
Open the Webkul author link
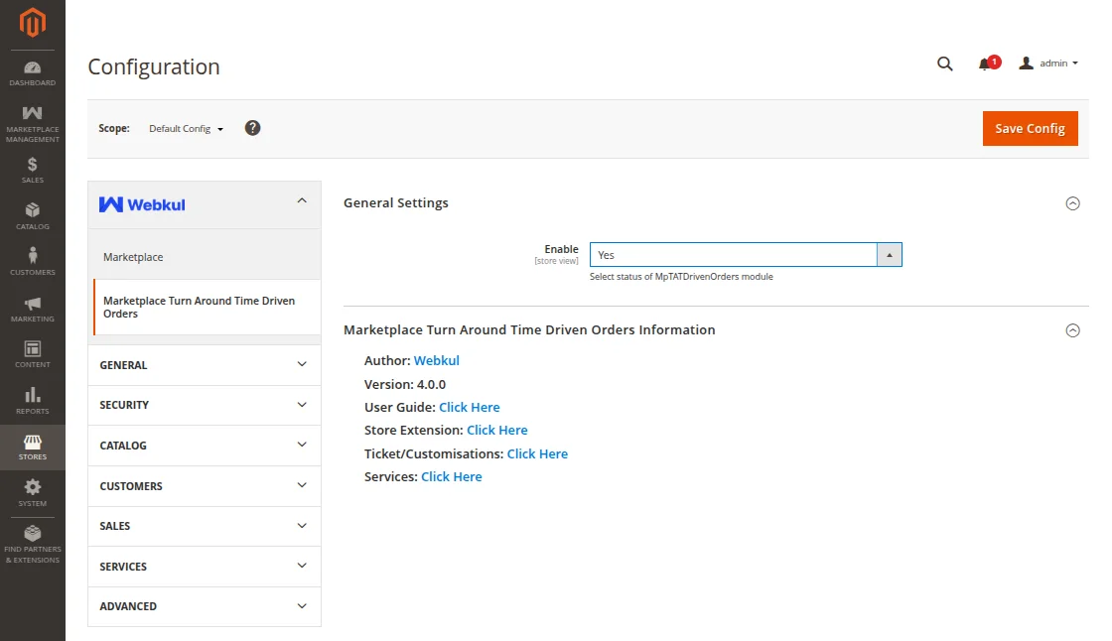click(437, 360)
